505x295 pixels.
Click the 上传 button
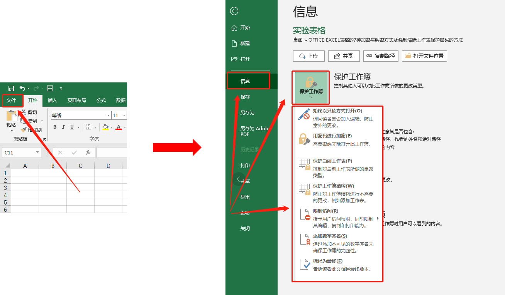[309, 56]
